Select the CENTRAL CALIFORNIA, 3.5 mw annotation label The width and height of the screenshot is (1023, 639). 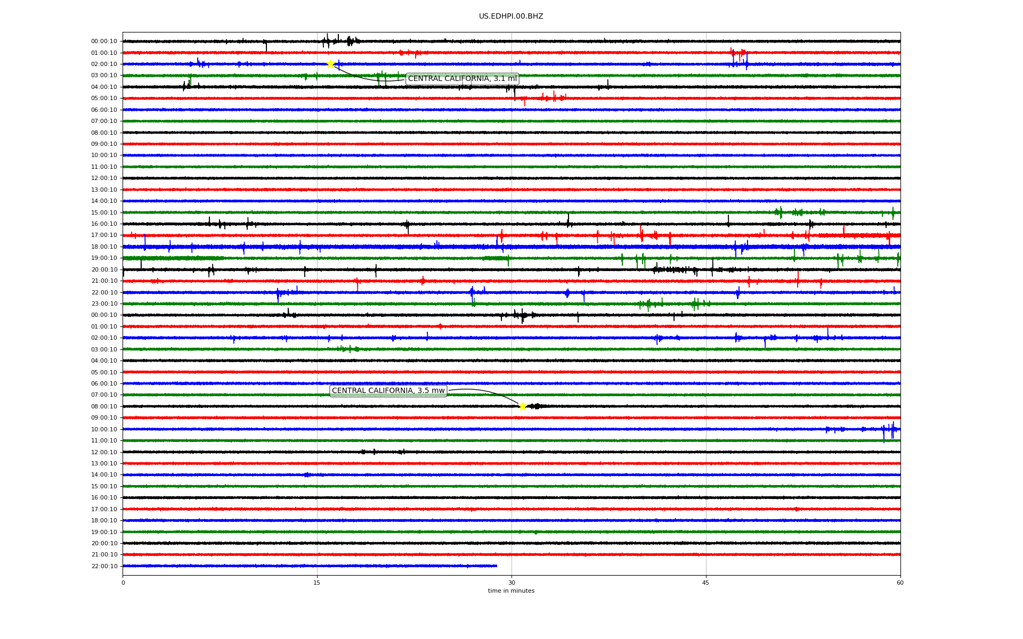coord(388,391)
